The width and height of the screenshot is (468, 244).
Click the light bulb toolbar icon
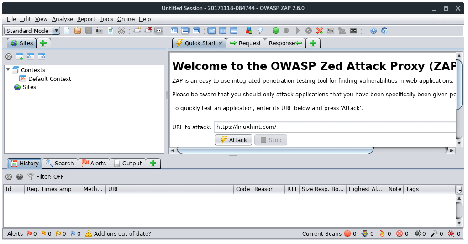260,31
